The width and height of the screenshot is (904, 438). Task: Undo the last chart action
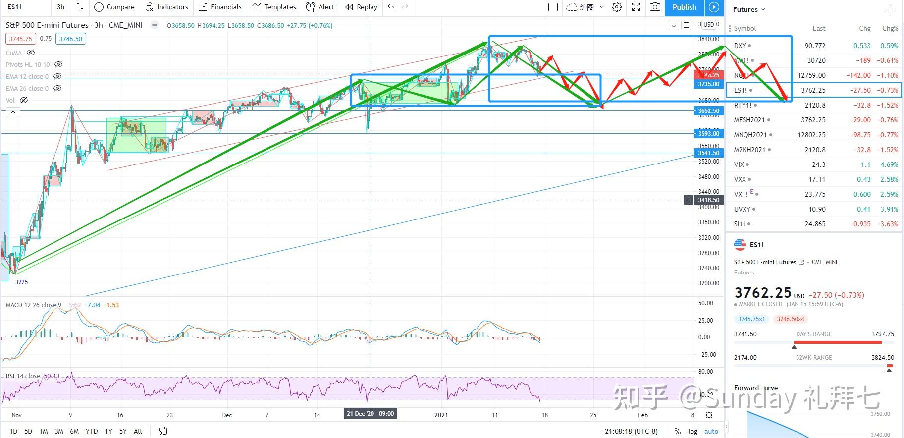click(391, 7)
